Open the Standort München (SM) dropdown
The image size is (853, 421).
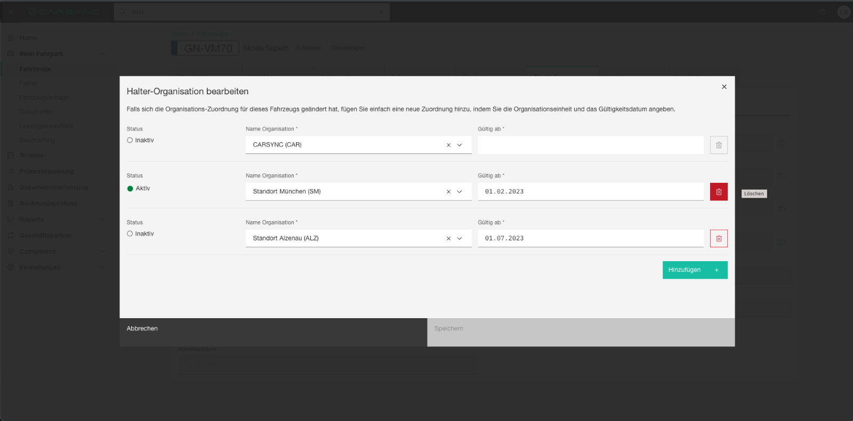pos(460,192)
